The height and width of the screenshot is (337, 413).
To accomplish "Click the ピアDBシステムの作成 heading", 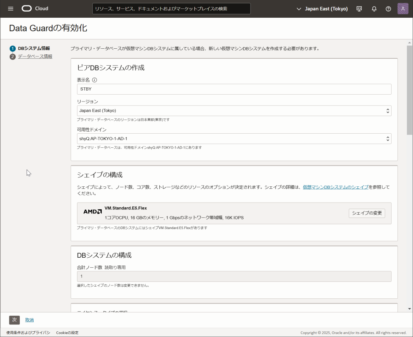I will 111,68.
